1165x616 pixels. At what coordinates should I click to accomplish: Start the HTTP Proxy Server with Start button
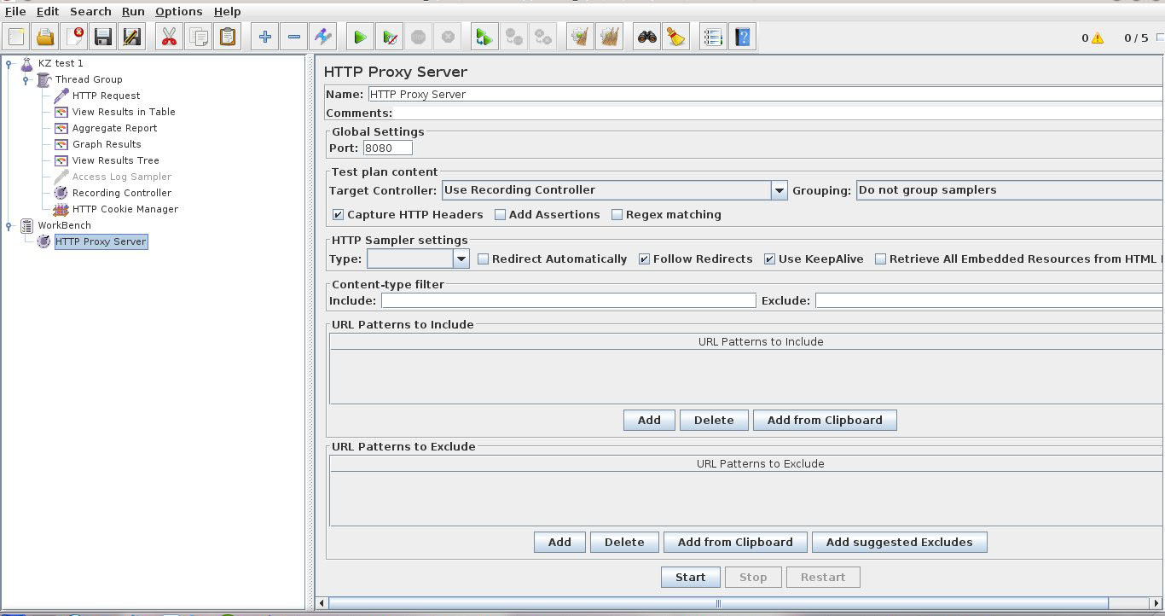coord(690,577)
